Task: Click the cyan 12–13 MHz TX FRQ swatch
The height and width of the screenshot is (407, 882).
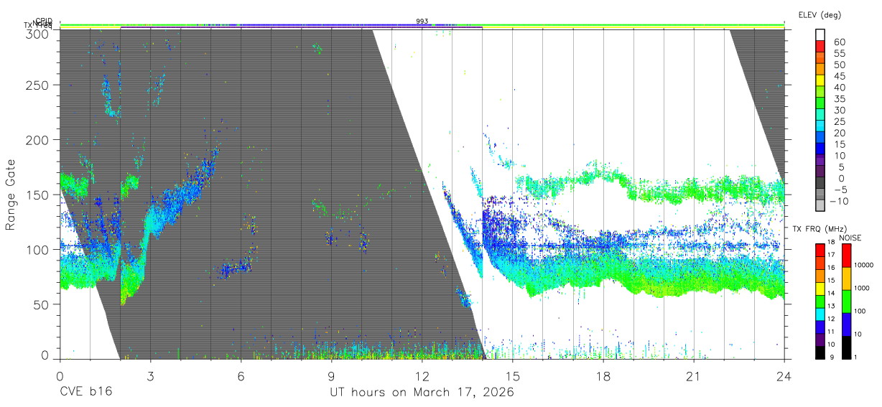Action: (821, 314)
